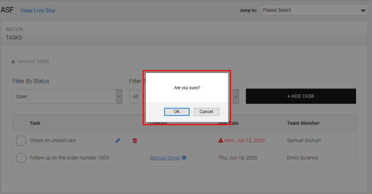372x194 pixels.
Task: Click the red overdue warning triangle icon
Action: pos(221,140)
